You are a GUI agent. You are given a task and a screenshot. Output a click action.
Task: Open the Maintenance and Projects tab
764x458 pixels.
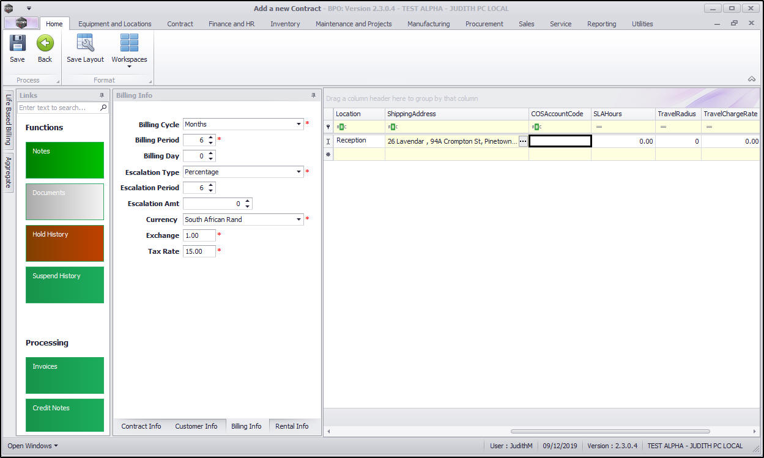(354, 24)
